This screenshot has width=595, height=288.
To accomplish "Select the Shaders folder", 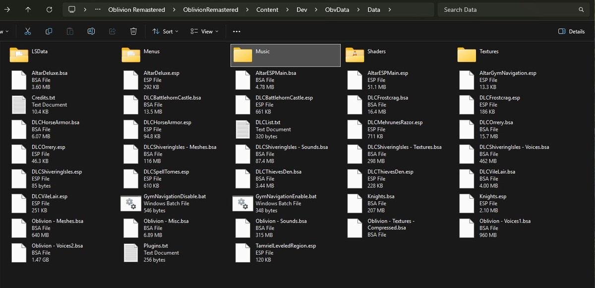I will click(x=398, y=55).
